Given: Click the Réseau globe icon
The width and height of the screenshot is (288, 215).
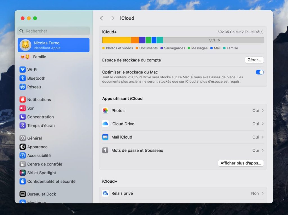Looking at the screenshot, I should click(x=22, y=87).
